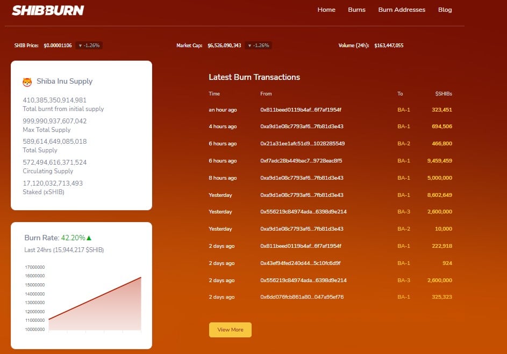507x354 pixels.
Task: Click the 222,918 SHIB amount
Action: click(x=442, y=246)
